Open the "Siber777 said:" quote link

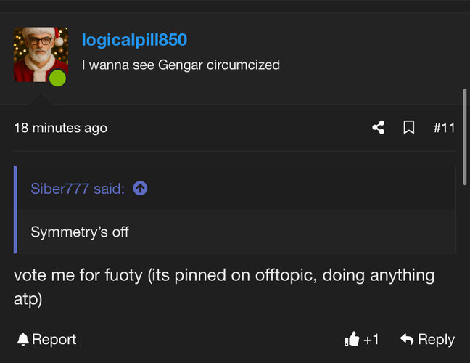pos(78,189)
